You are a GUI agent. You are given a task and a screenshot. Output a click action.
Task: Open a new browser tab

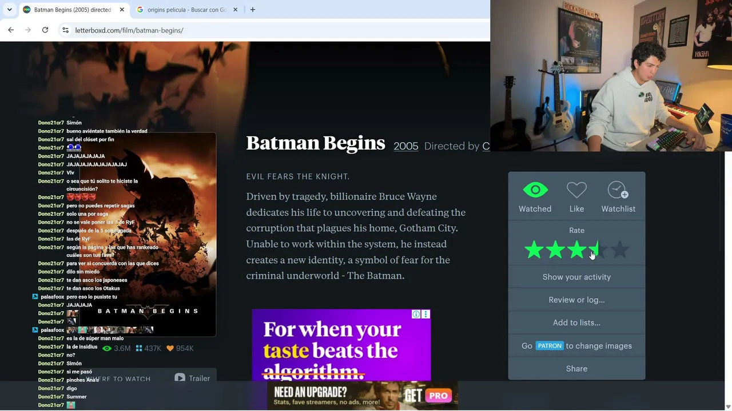coord(253,10)
